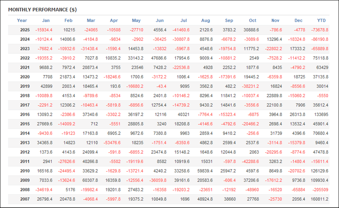
Task: Select the Mar column header
Action: pyautogui.click(x=91, y=20)
